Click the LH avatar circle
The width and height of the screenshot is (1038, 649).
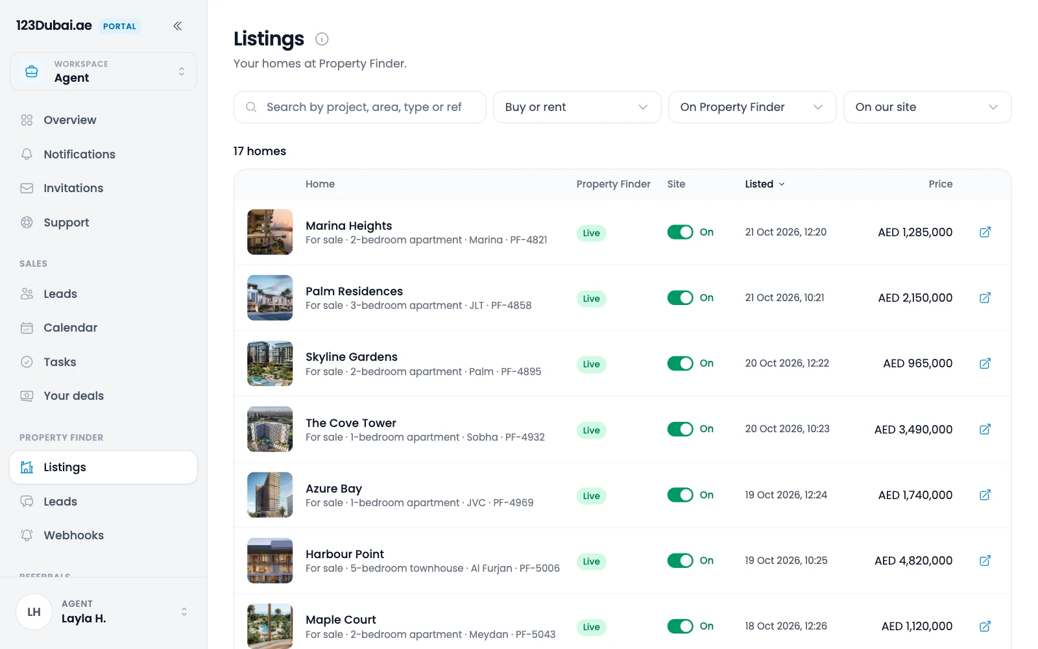pos(34,611)
